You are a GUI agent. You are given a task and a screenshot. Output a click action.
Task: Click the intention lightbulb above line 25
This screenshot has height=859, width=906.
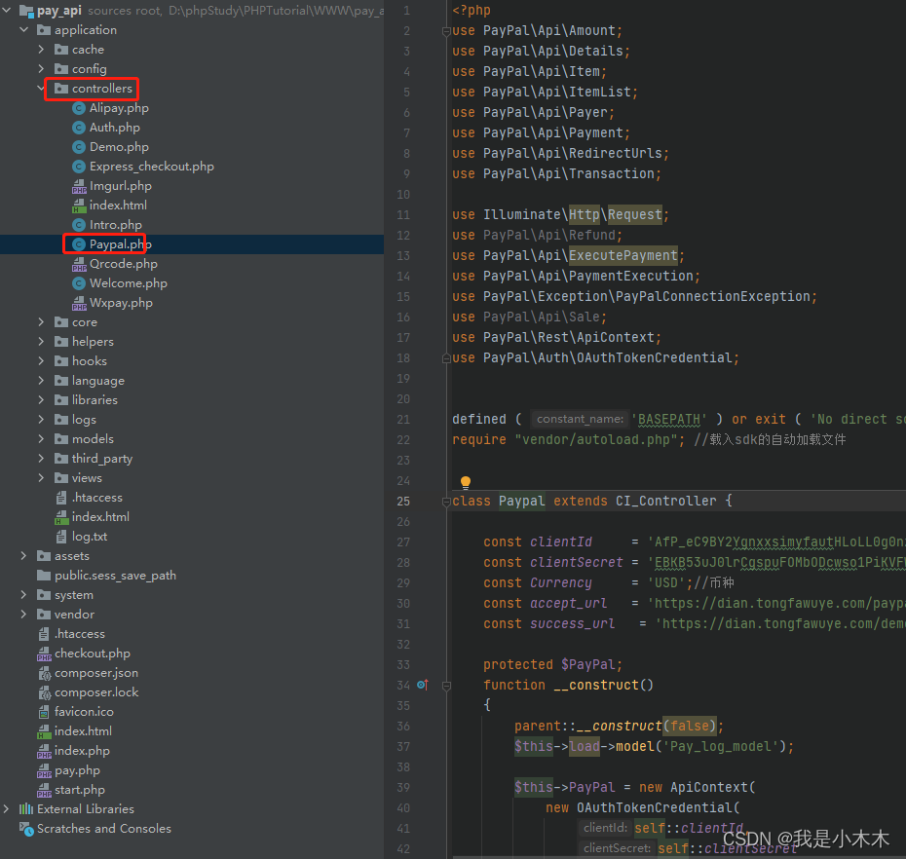465,482
